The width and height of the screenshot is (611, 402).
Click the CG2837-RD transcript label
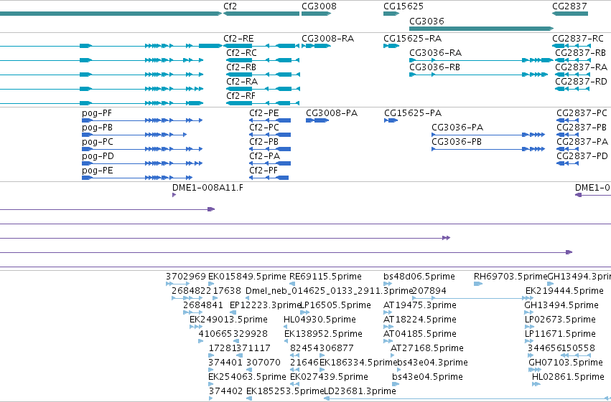pos(581,81)
